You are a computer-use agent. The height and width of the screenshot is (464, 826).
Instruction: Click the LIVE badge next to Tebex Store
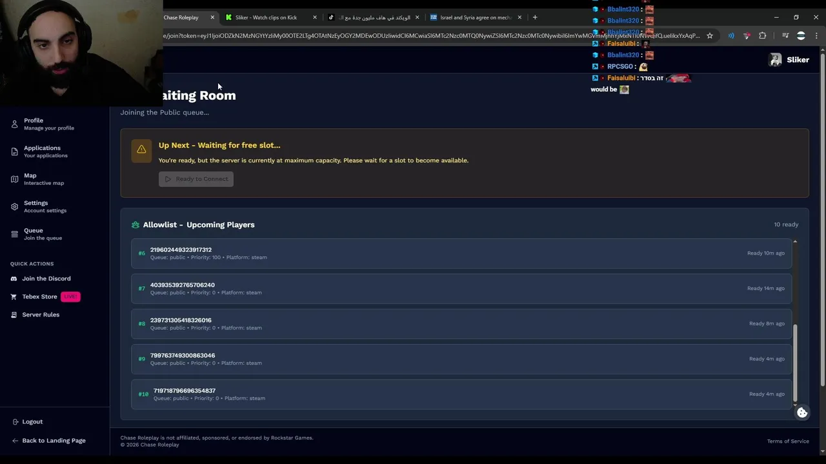click(x=70, y=296)
